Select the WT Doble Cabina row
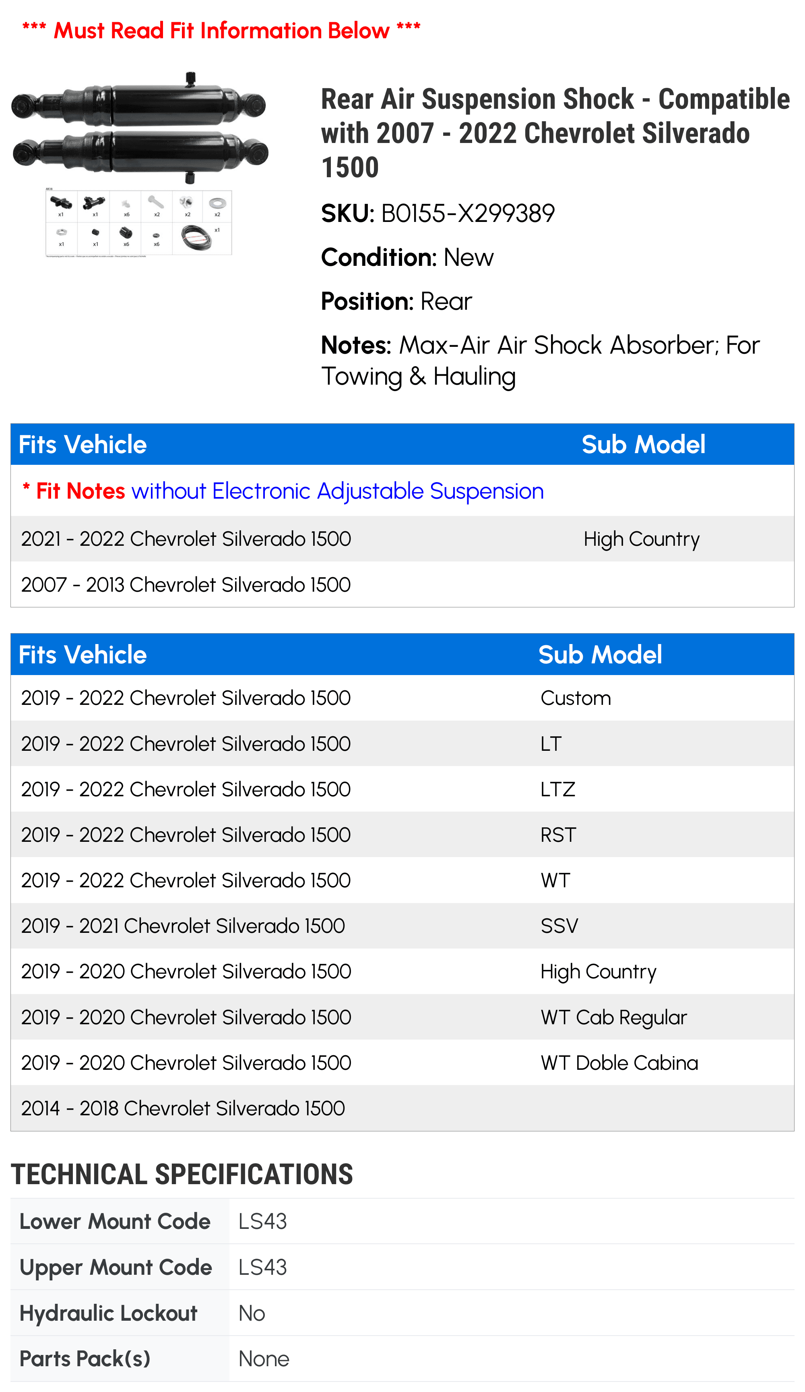805x1392 pixels. [402, 1063]
